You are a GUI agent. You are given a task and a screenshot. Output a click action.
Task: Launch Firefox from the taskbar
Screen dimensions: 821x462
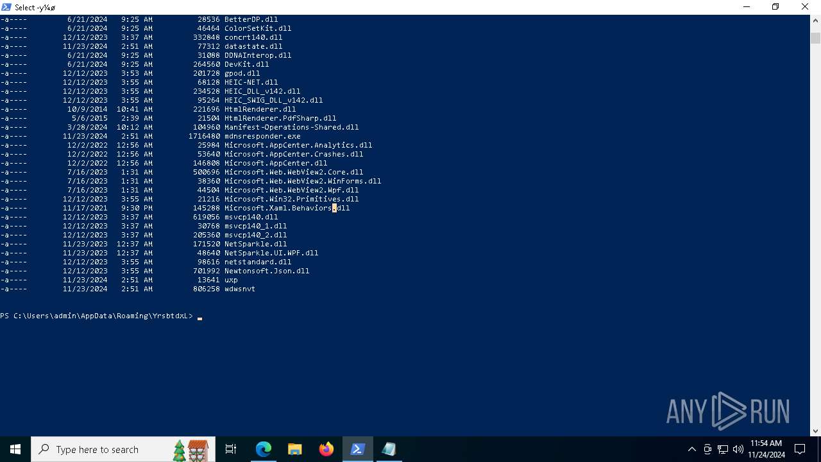[x=326, y=449]
